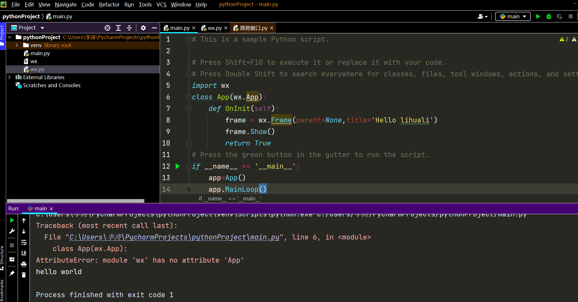
Task: Rerun main in the Run panel
Action: [x=12, y=220]
